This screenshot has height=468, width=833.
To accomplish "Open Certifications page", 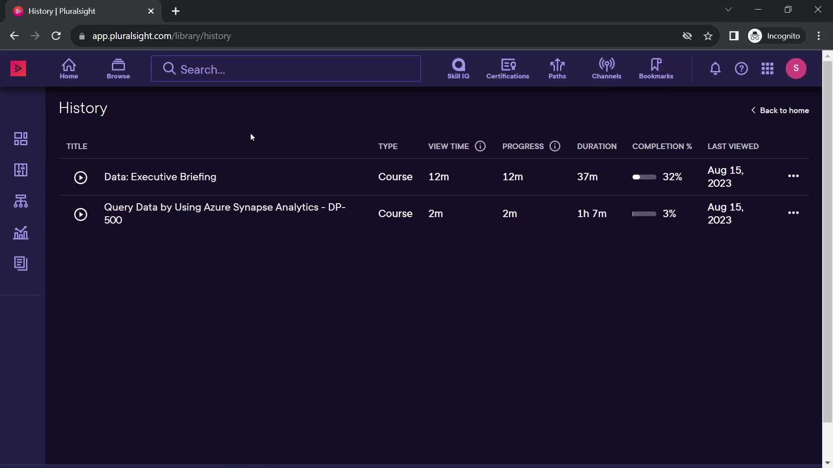I will 508,68.
